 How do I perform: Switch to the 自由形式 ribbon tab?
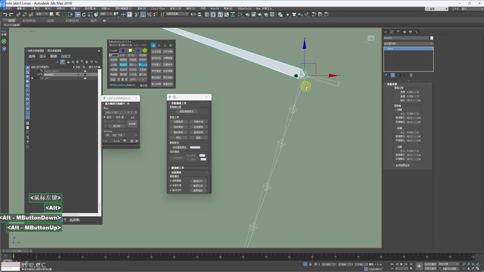pyautogui.click(x=29, y=21)
